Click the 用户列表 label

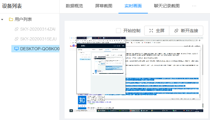click(x=23, y=19)
